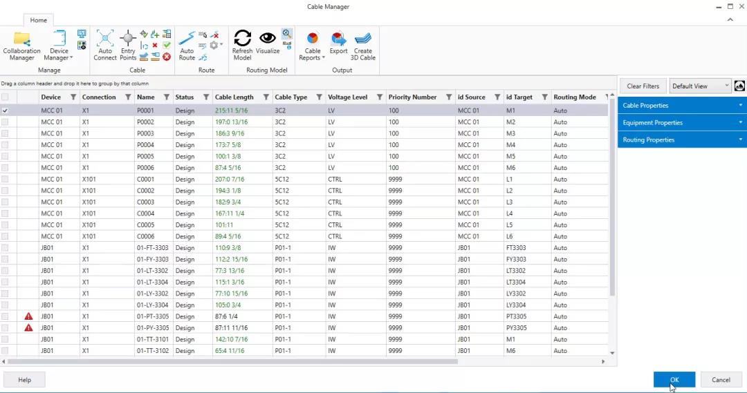
Task: Expand the Cable Properties panel
Action: pos(682,105)
